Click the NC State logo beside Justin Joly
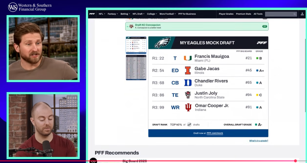 [x=188, y=95]
